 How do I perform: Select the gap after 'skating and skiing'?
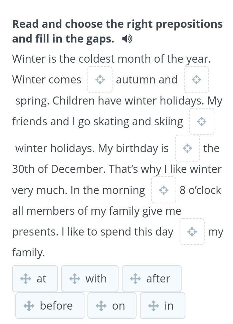coord(201,122)
